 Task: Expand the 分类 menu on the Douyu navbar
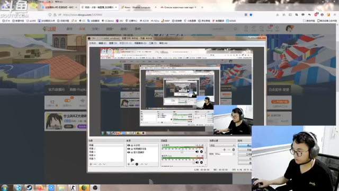pyautogui.click(x=95, y=29)
